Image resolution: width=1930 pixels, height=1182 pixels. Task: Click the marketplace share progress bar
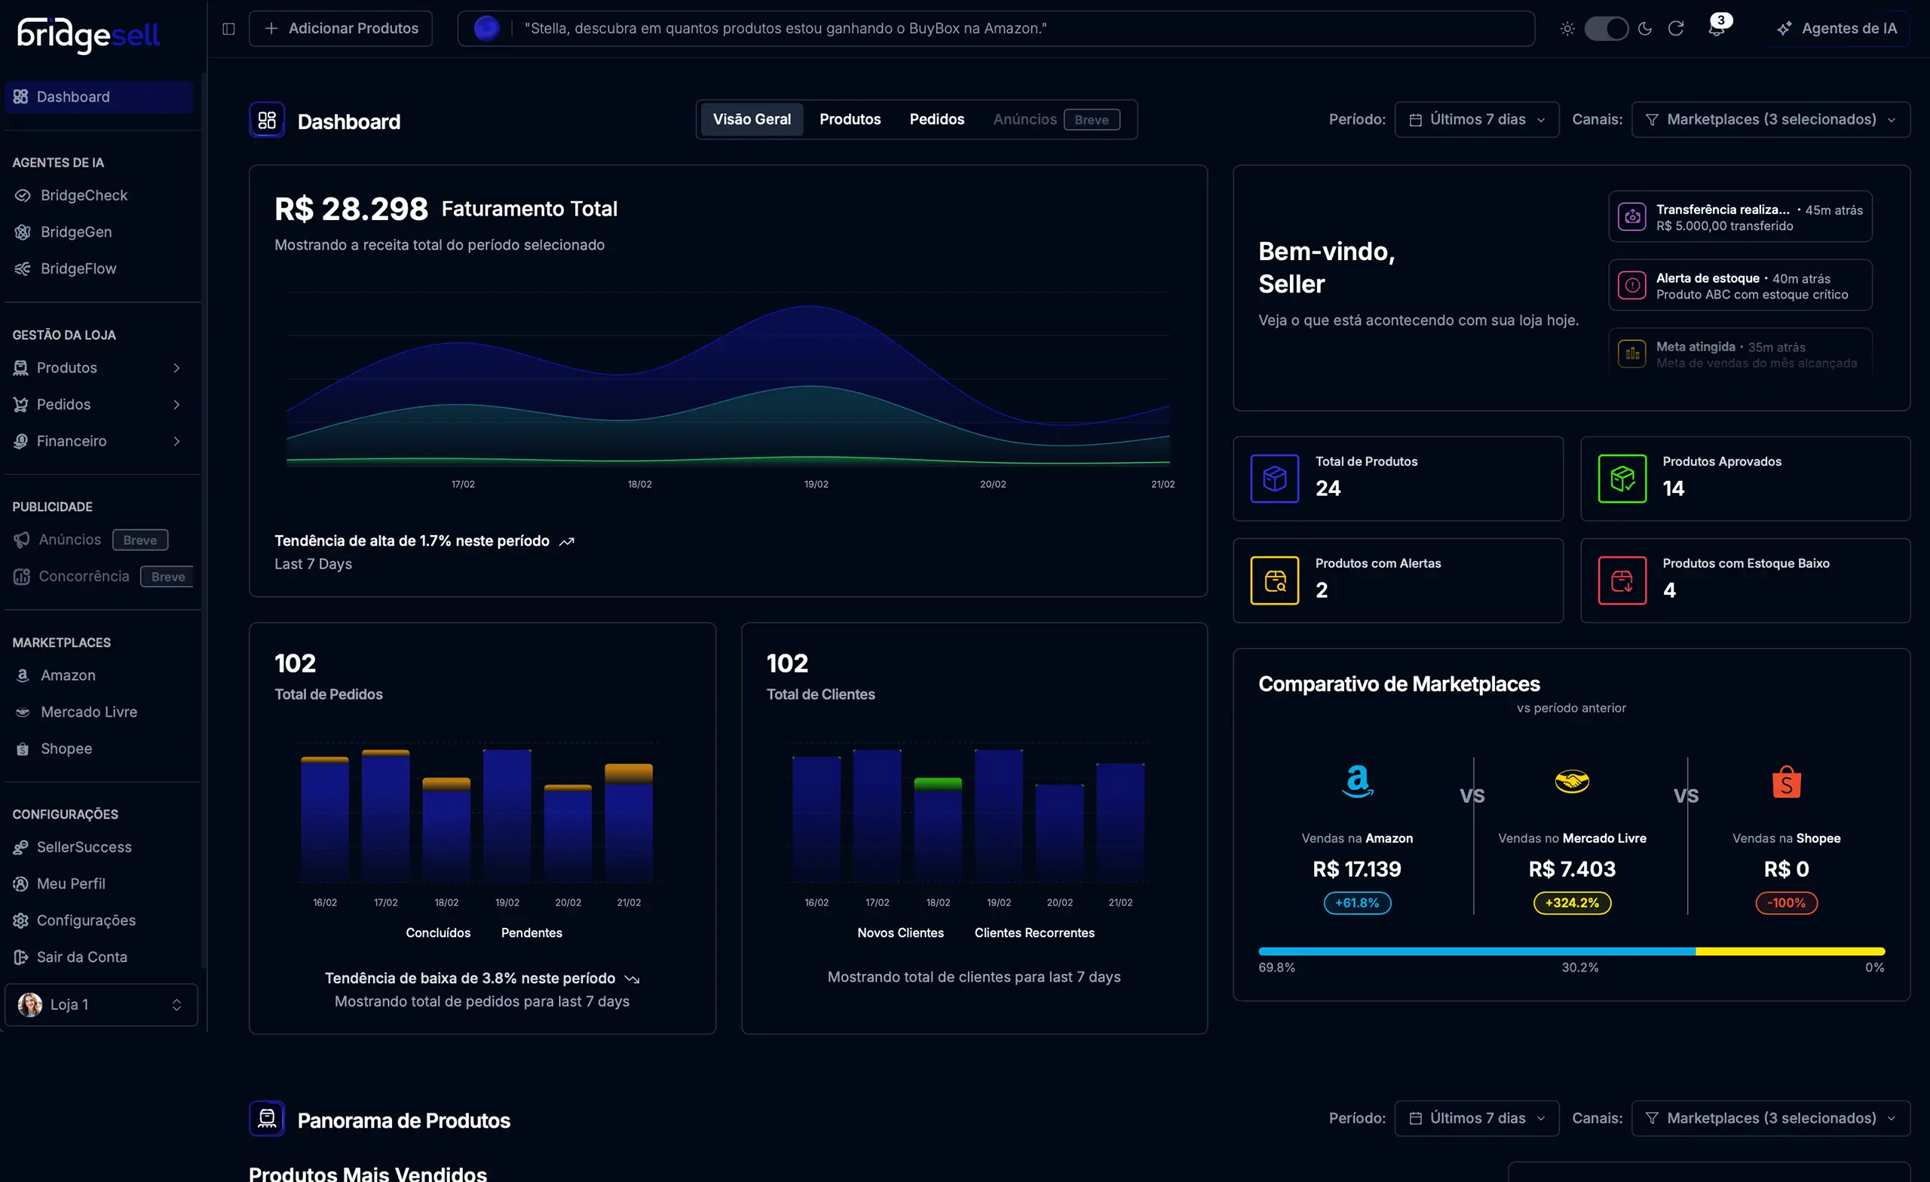(1570, 951)
